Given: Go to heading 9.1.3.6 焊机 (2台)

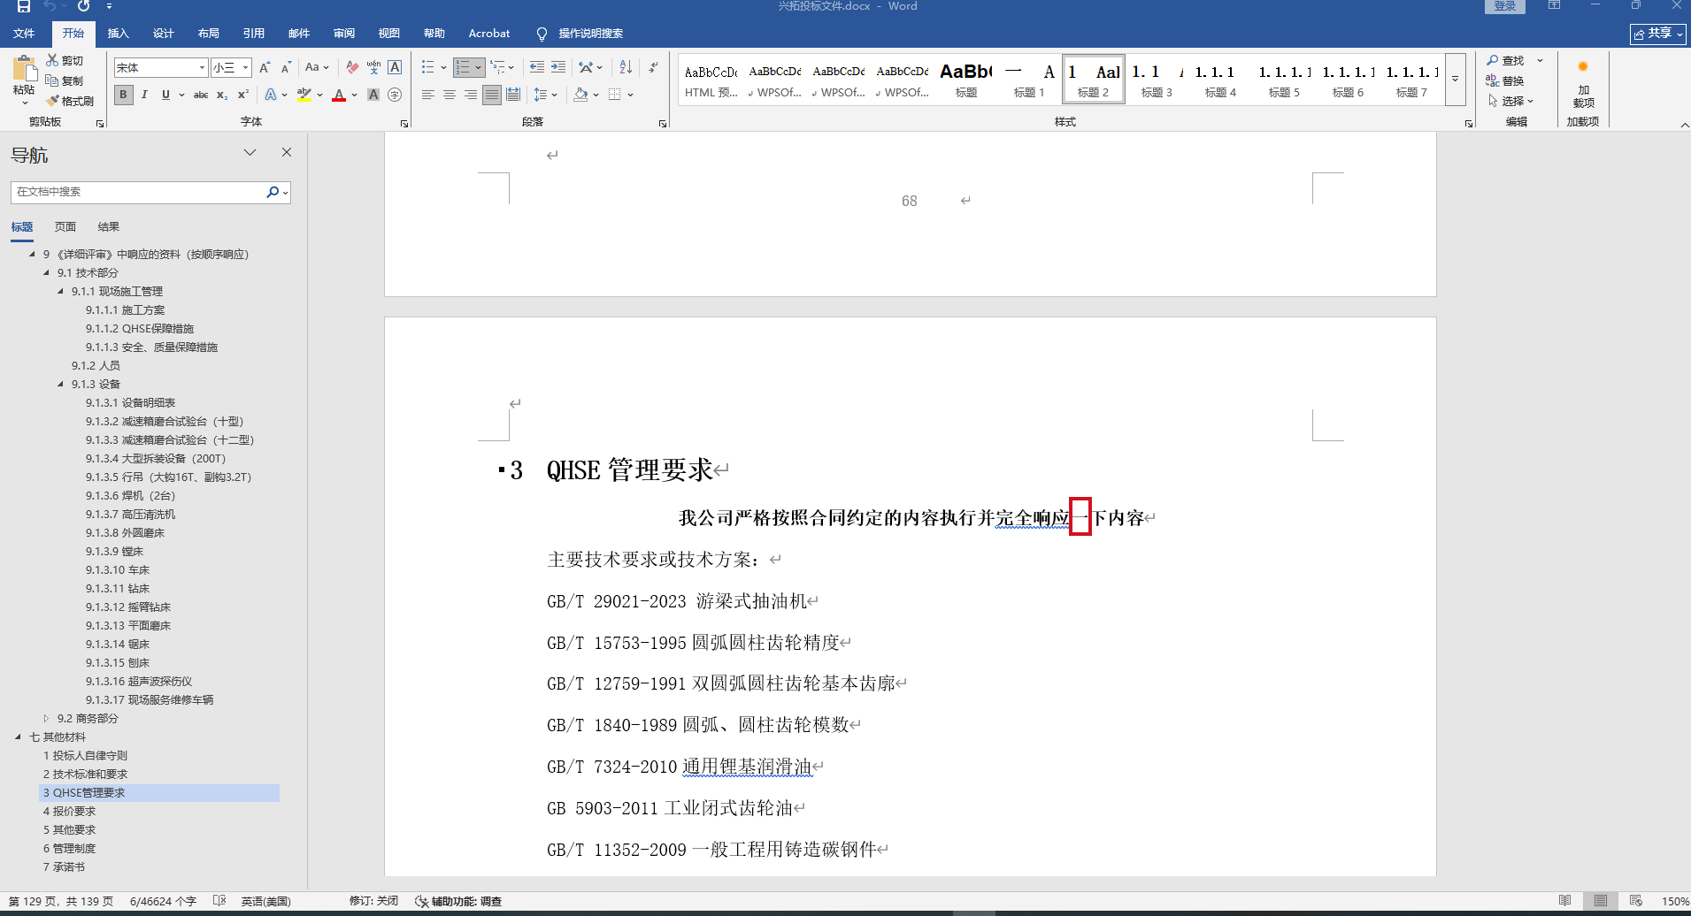Looking at the screenshot, I should (131, 496).
